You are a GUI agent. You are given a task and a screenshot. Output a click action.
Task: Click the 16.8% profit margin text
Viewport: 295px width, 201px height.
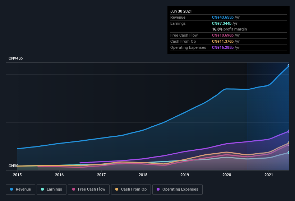(x=229, y=29)
